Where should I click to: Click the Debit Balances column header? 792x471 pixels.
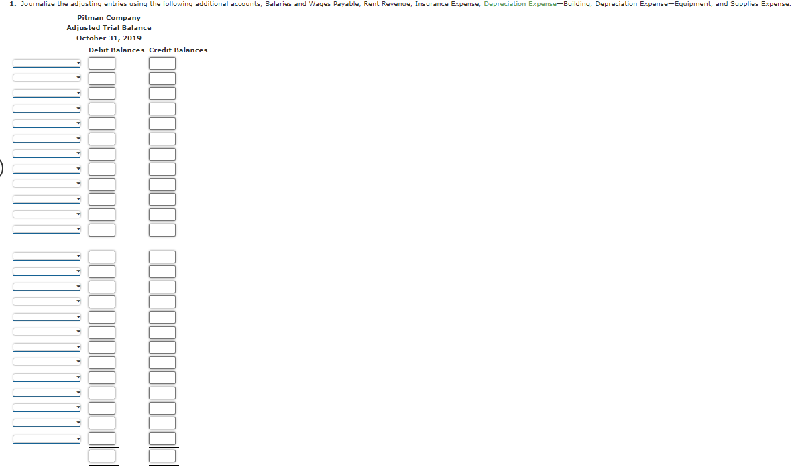(116, 50)
